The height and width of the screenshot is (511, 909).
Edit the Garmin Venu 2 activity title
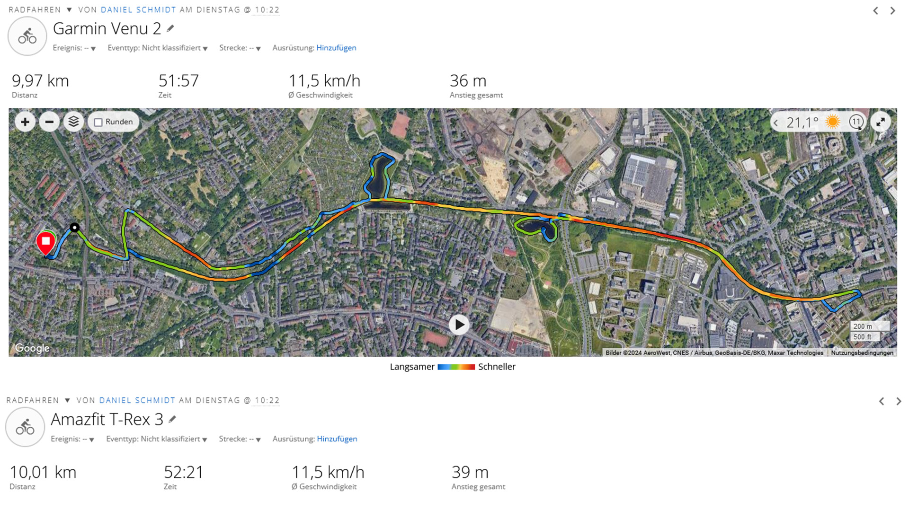(x=170, y=28)
